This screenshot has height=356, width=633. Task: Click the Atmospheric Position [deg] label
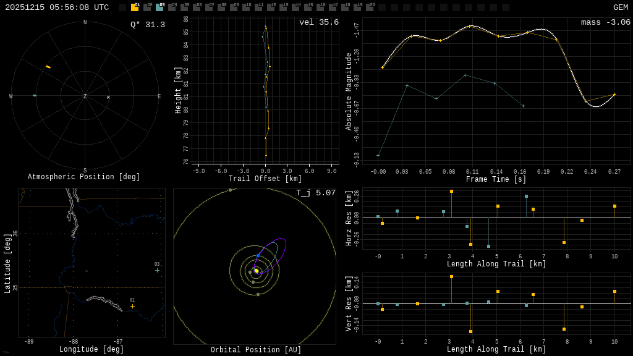pyautogui.click(x=83, y=177)
